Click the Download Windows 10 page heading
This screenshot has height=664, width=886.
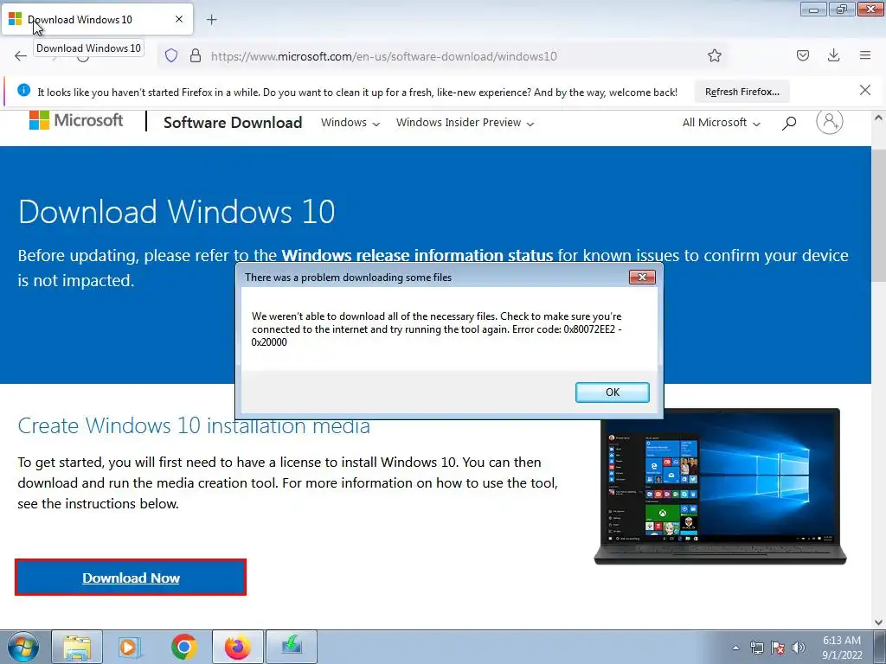[177, 212]
